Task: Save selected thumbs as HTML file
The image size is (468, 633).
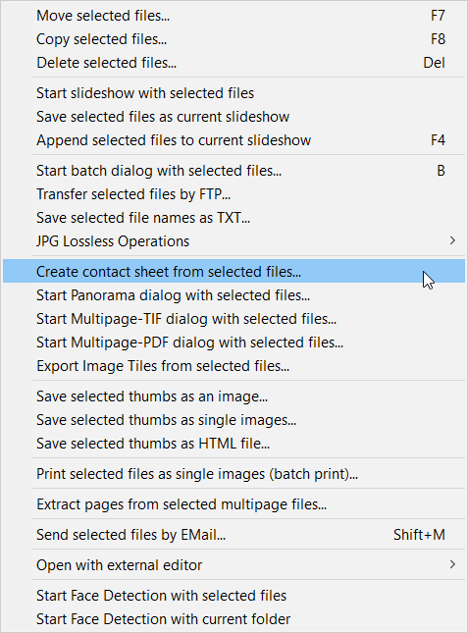Action: coord(234,444)
